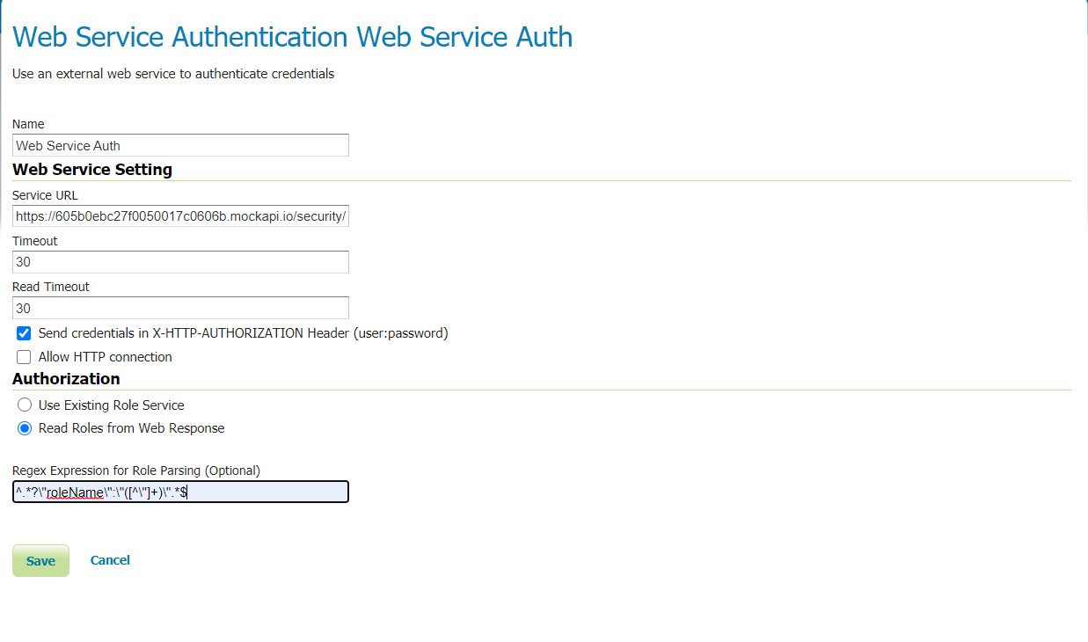This screenshot has height=642, width=1088.
Task: Click the external web service description text
Action: click(x=173, y=74)
